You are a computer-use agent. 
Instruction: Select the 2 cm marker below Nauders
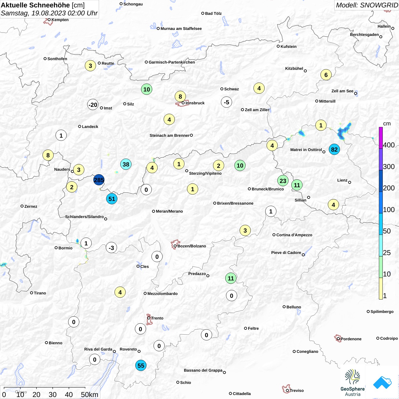[72, 187]
